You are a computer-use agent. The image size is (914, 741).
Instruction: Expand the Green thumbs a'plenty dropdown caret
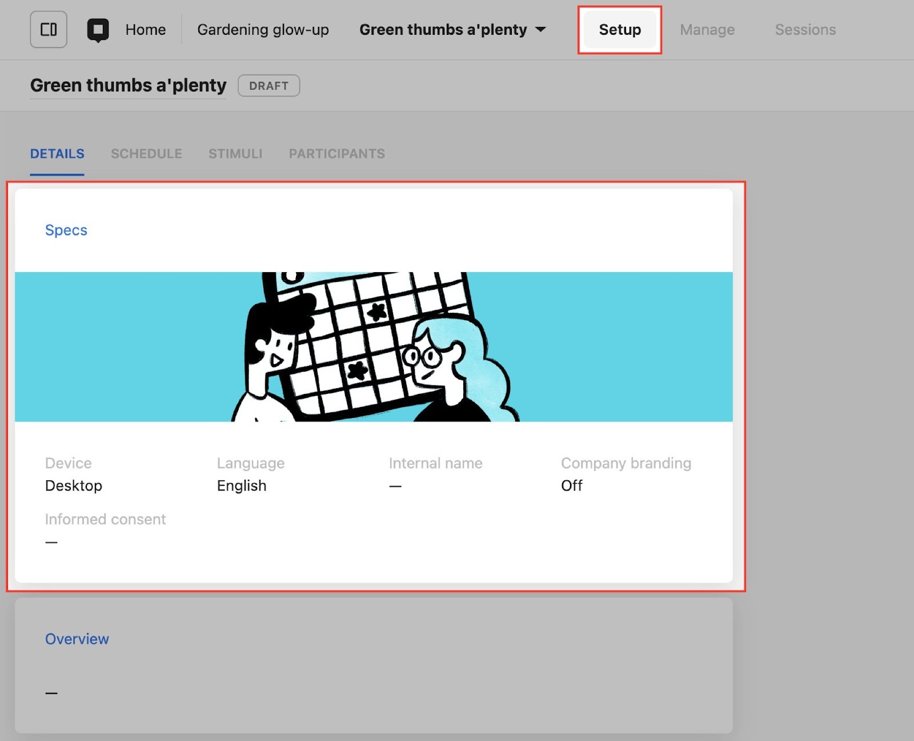click(540, 30)
